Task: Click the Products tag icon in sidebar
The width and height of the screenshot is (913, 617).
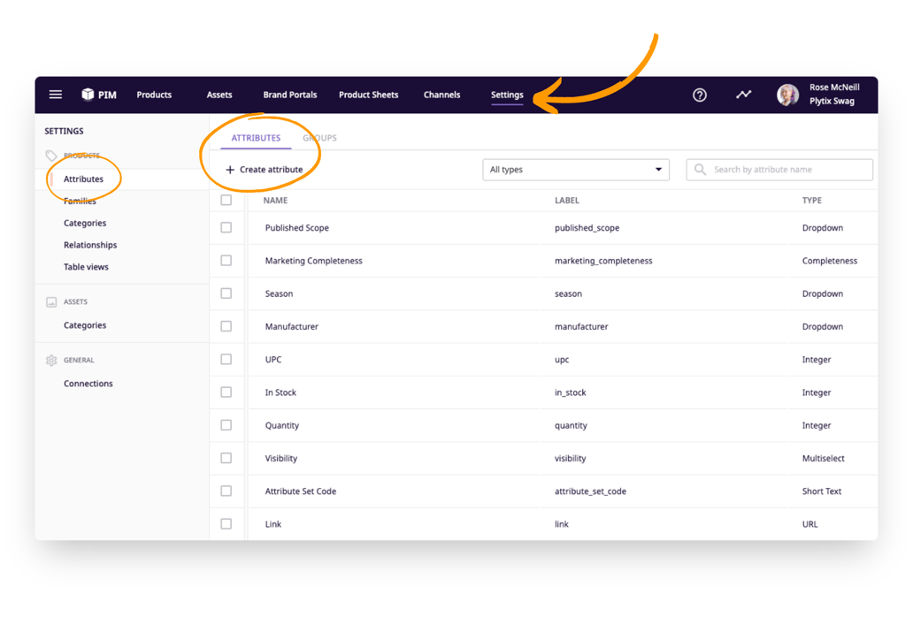Action: coord(50,156)
